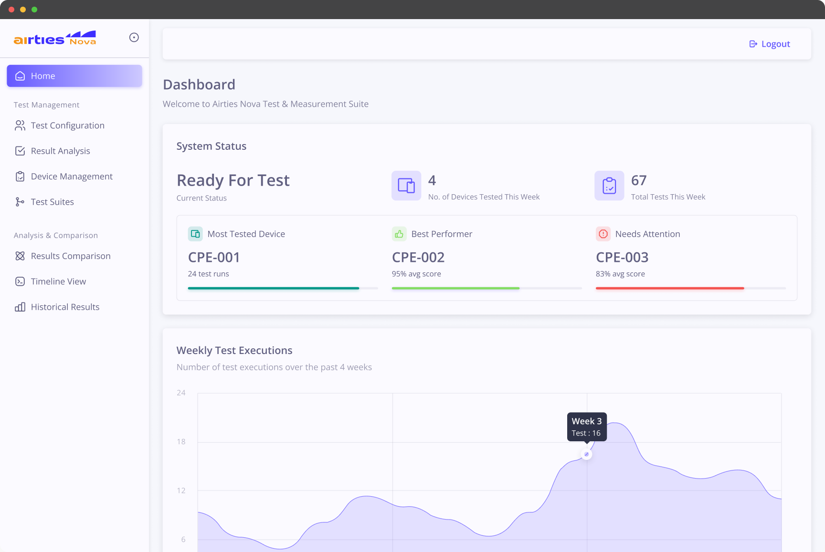Screen dimensions: 825x552
Task: Click the Historical Results bar chart icon
Action: click(20, 307)
